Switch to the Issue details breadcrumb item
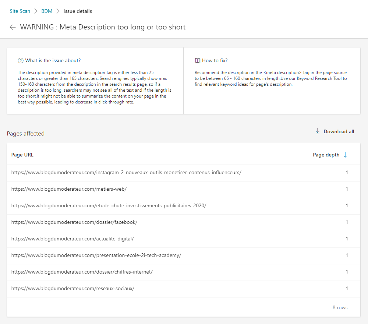The width and height of the screenshot is (368, 324). 78,11
